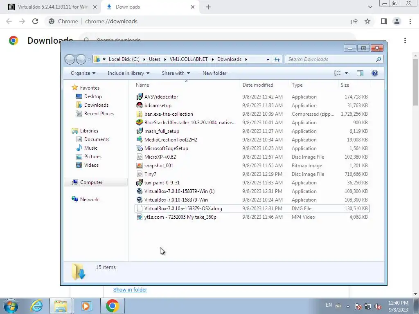Click the Show in folder link
The height and width of the screenshot is (314, 419).
pos(130,290)
